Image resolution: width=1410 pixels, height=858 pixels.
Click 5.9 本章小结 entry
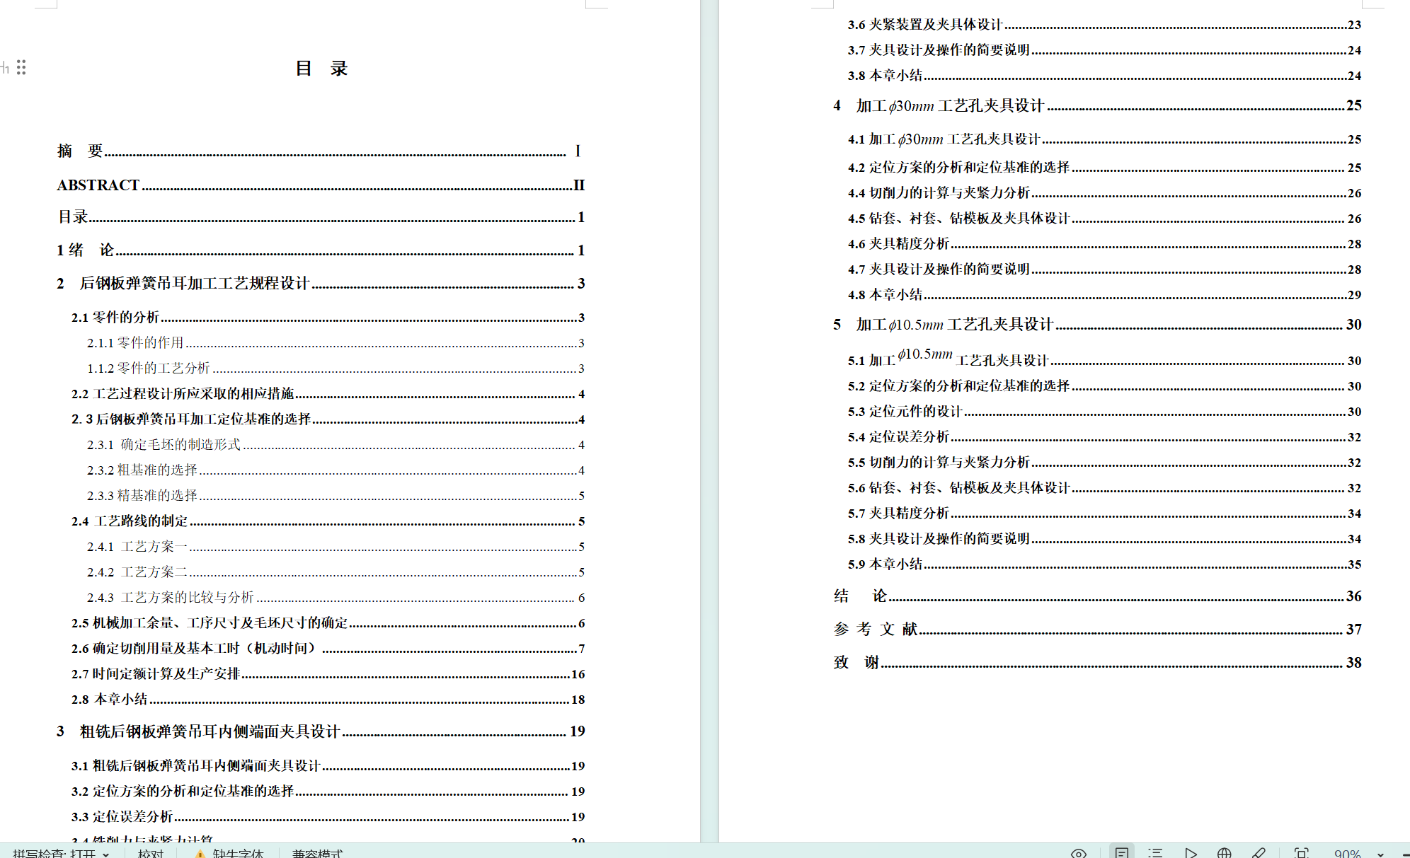click(x=1104, y=564)
